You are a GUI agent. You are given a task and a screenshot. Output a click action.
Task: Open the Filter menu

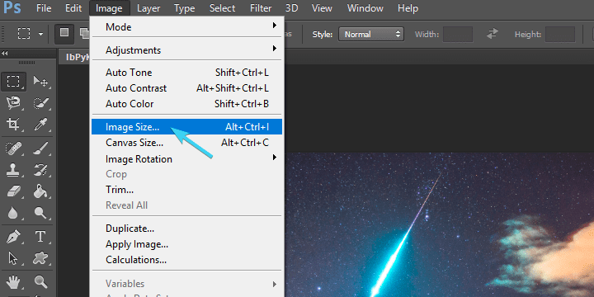coord(261,8)
